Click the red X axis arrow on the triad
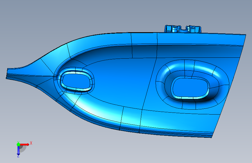The image size is (252, 163). (x=25, y=144)
